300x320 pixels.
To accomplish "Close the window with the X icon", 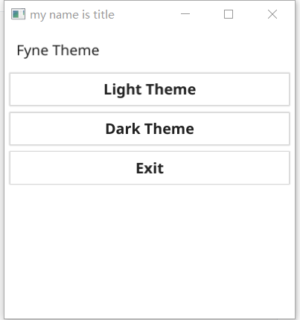I will click(272, 14).
